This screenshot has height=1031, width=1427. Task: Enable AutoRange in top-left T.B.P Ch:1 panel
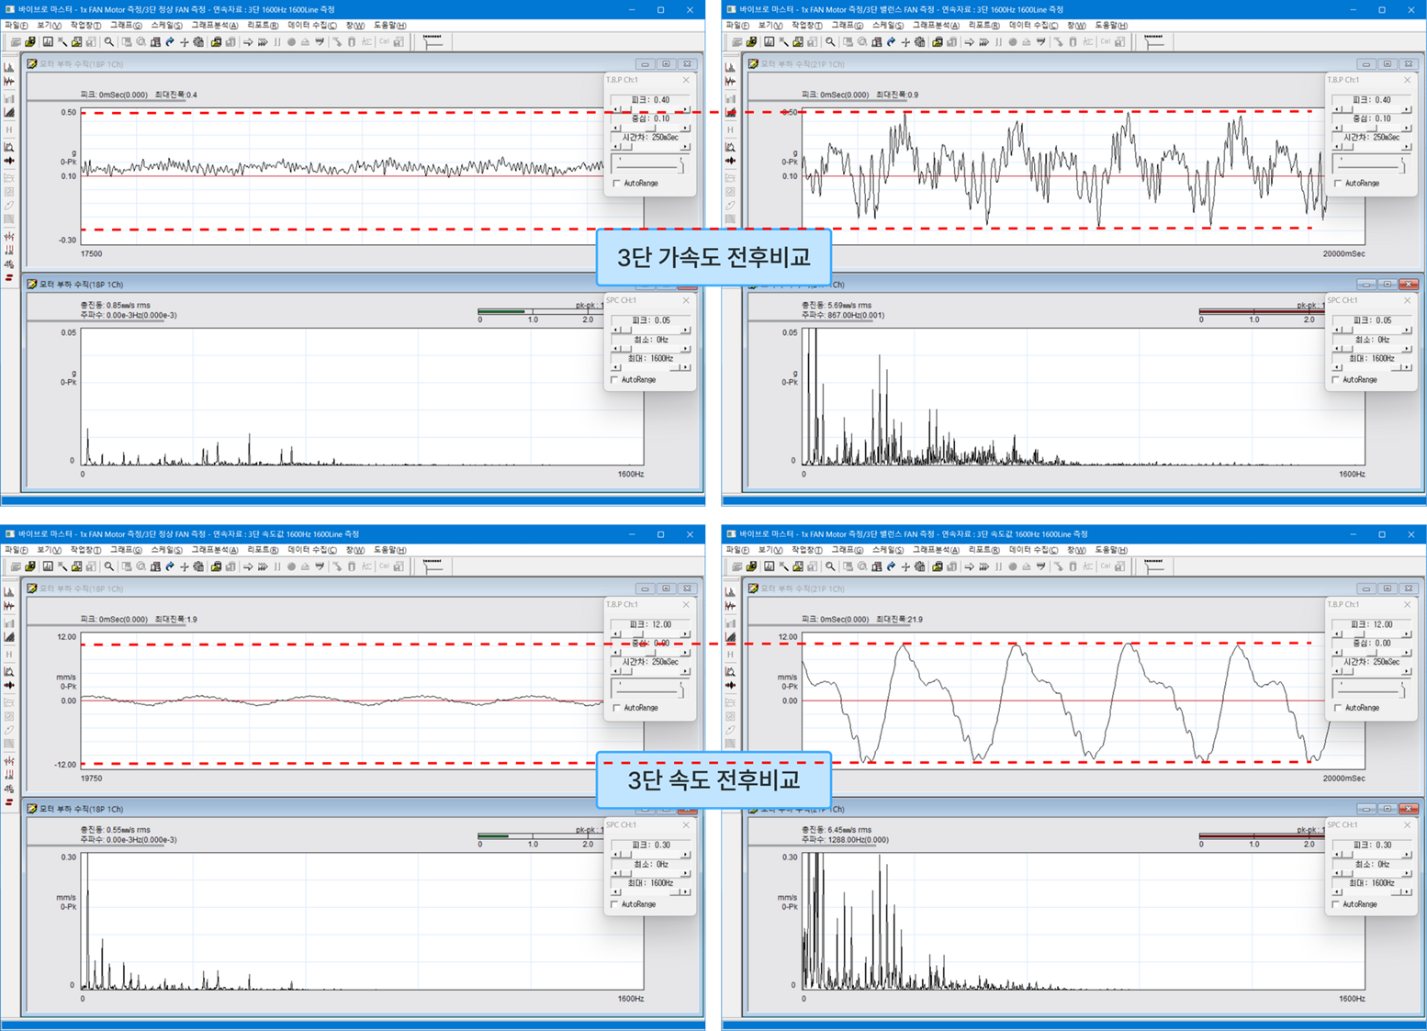click(617, 184)
